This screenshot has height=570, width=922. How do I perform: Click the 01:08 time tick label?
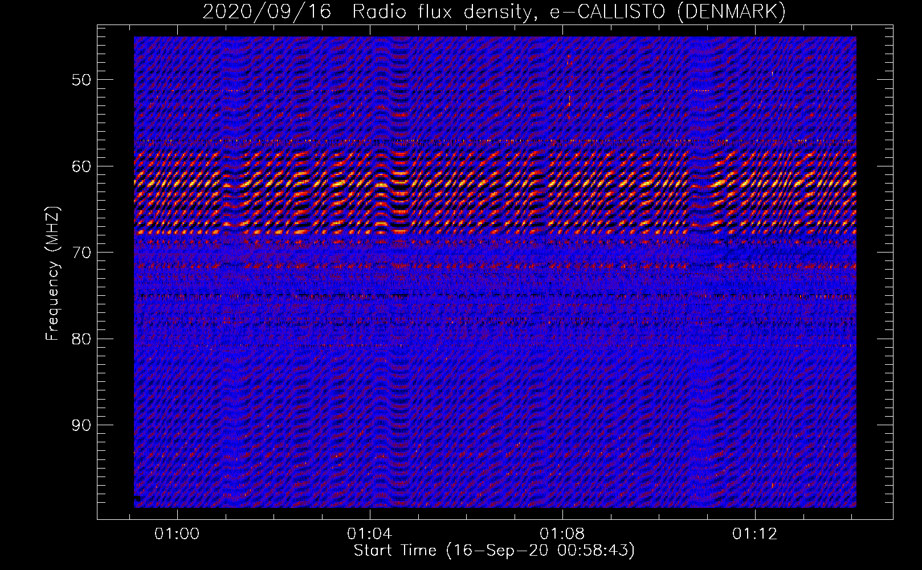tap(562, 534)
